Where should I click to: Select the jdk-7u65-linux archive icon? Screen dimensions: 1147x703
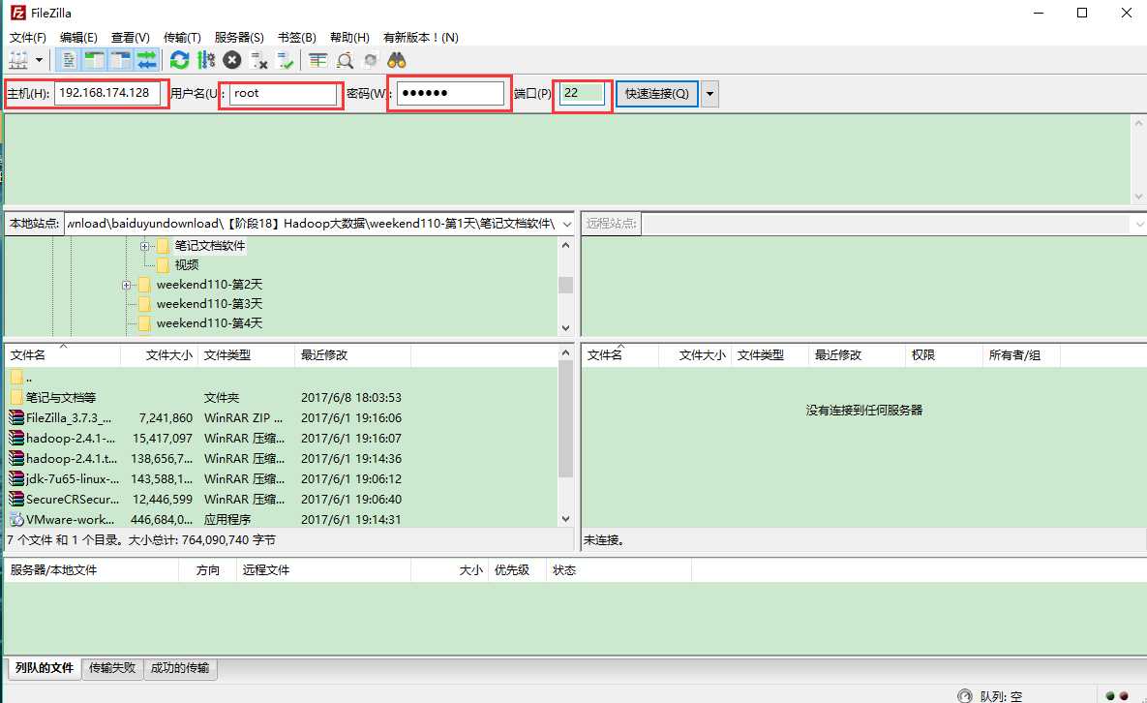[x=16, y=479]
